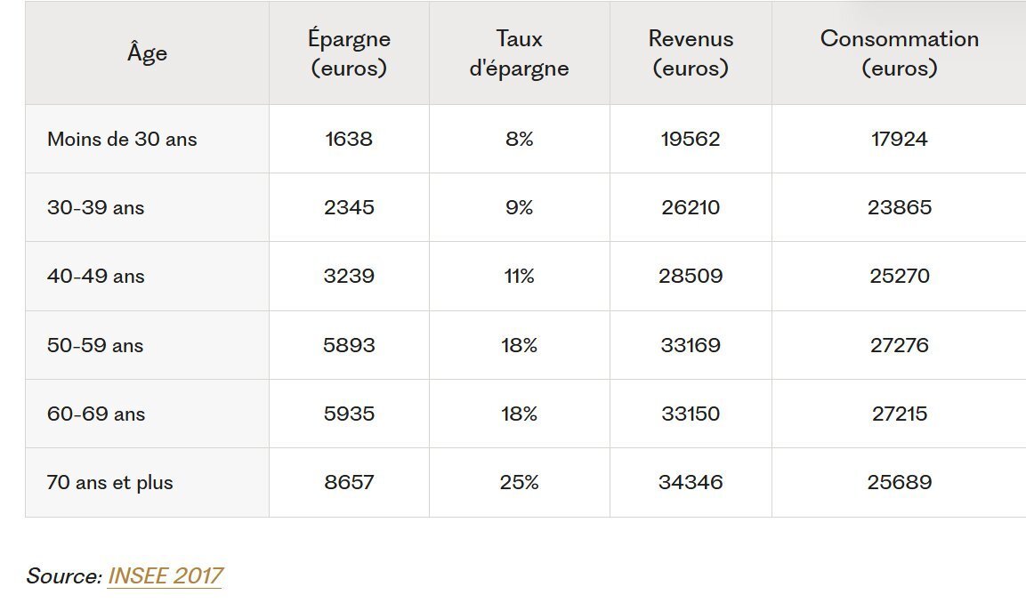Click the 34346 revenue cell

691,482
